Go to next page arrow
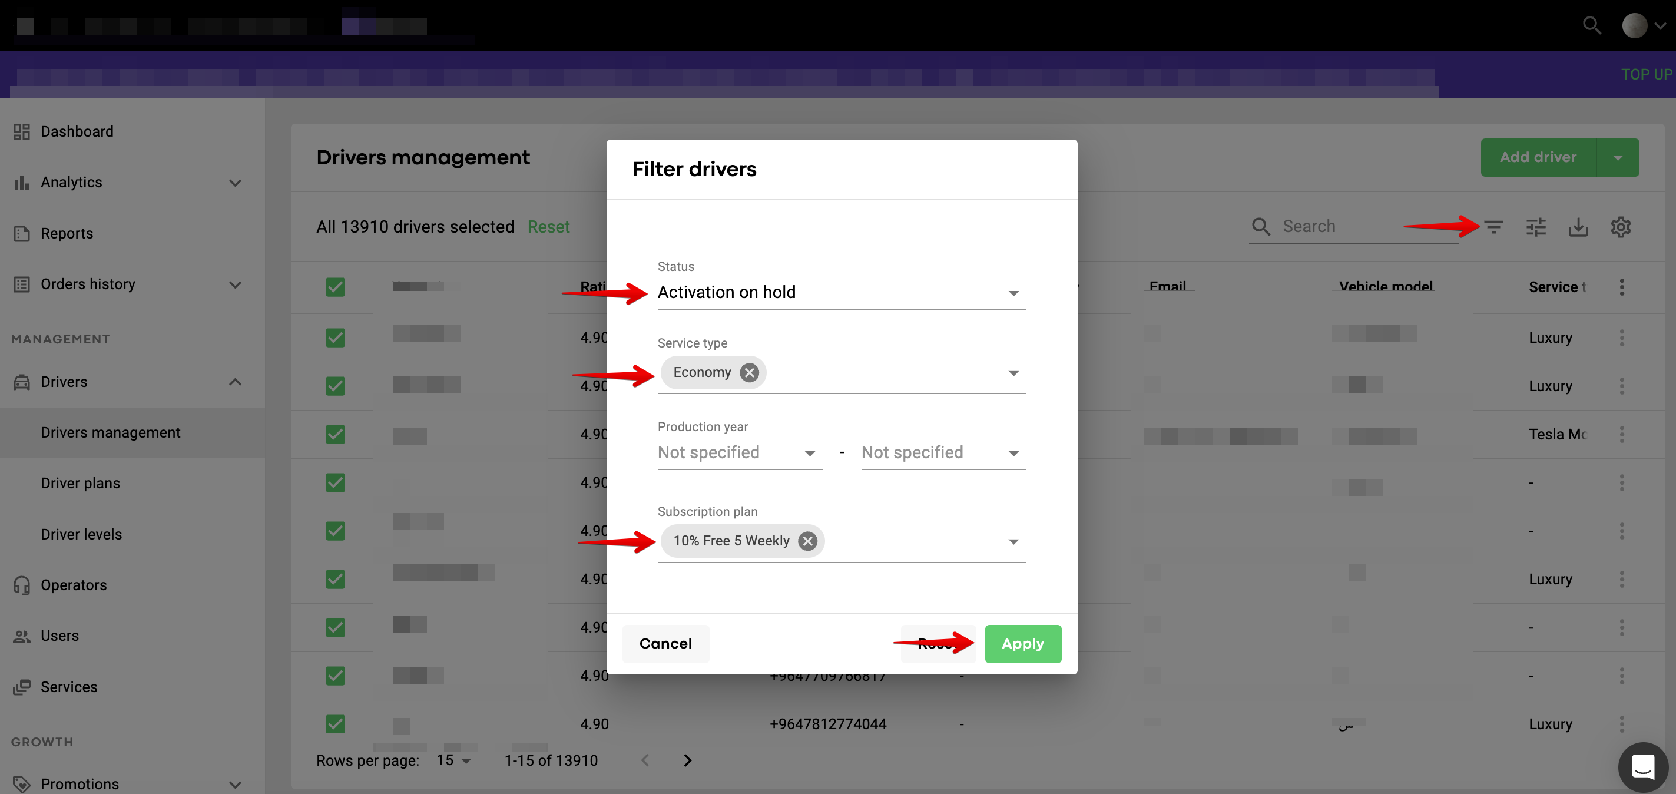This screenshot has width=1676, height=794. (687, 760)
